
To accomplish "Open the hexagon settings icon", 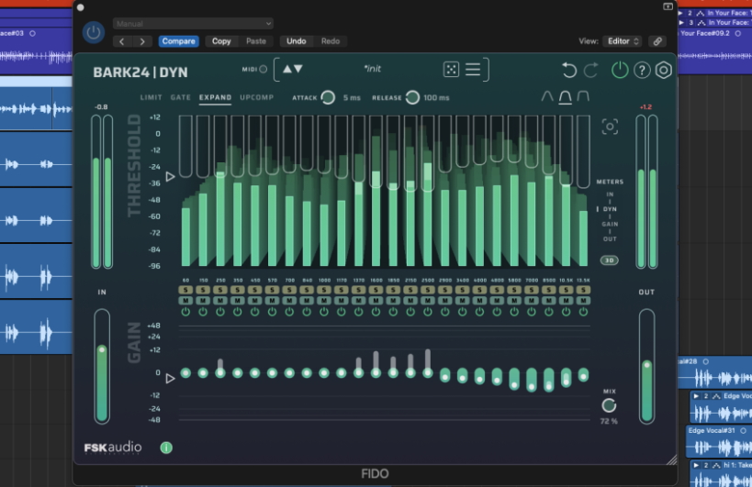I will click(x=664, y=71).
